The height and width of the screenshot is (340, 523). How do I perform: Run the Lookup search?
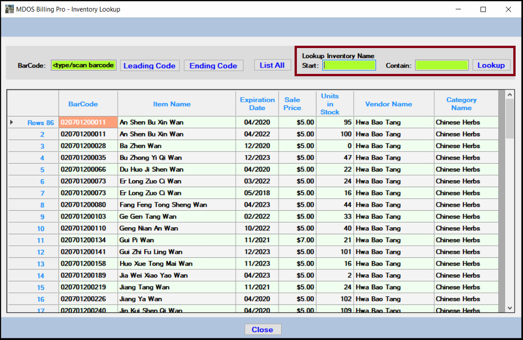(x=491, y=65)
